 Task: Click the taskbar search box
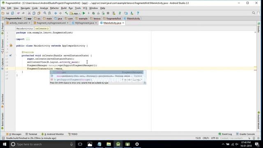click(x=42, y=144)
